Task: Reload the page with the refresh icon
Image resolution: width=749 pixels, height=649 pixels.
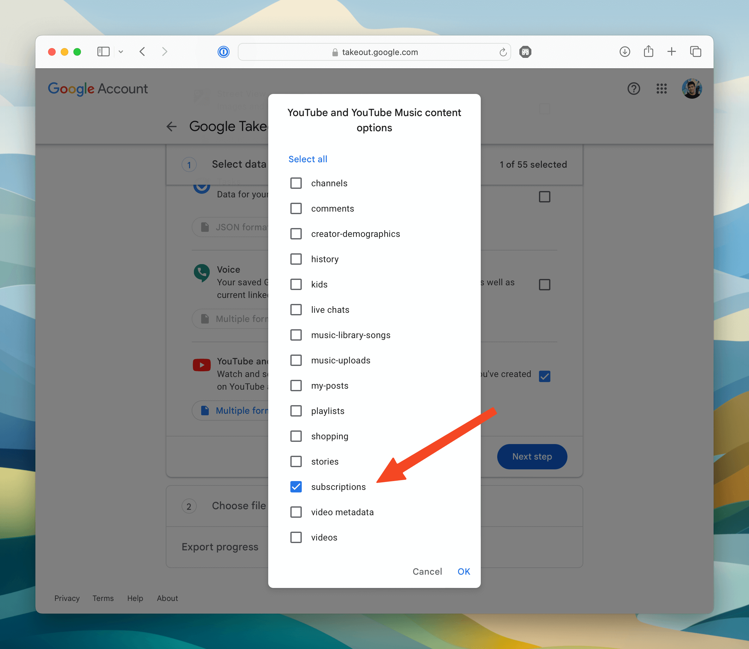Action: coord(503,52)
